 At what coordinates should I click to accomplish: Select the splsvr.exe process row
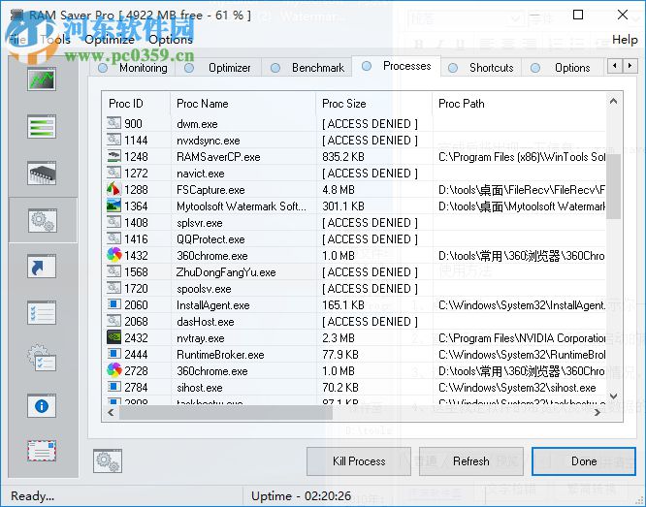point(354,222)
